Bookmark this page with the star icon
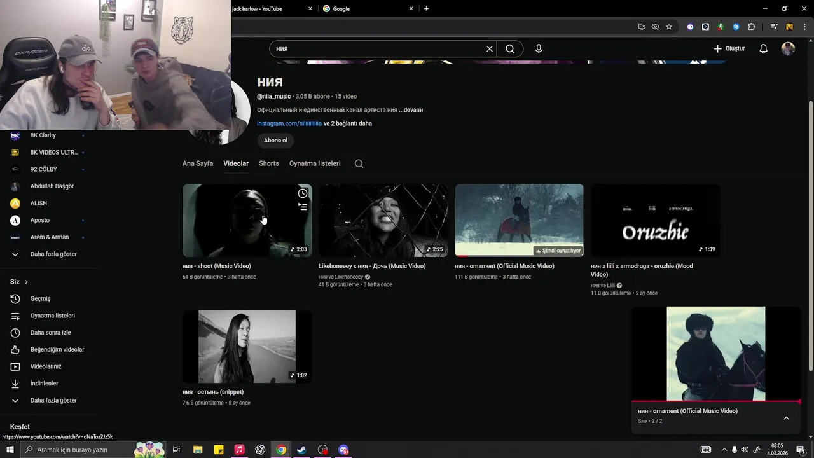Screen dimensions: 814x458 click(669, 27)
